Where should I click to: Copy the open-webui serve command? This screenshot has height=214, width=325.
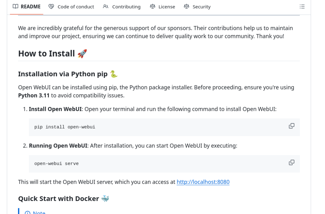(291, 162)
